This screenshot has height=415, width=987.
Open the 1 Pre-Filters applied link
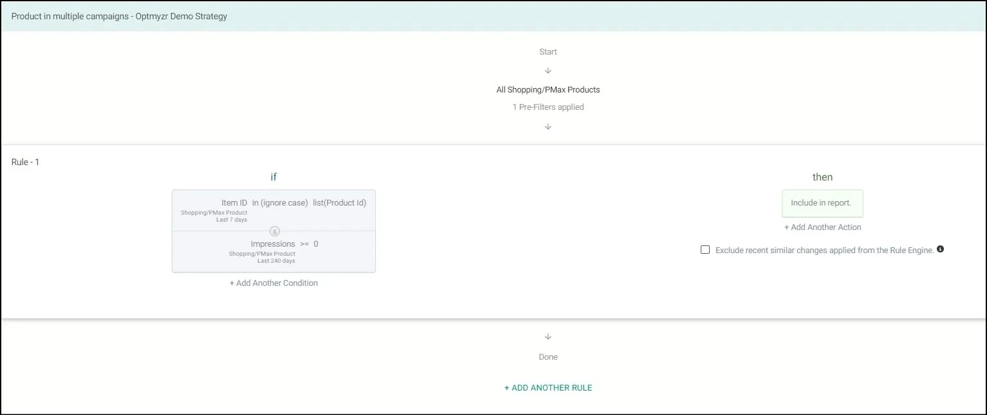tap(548, 107)
